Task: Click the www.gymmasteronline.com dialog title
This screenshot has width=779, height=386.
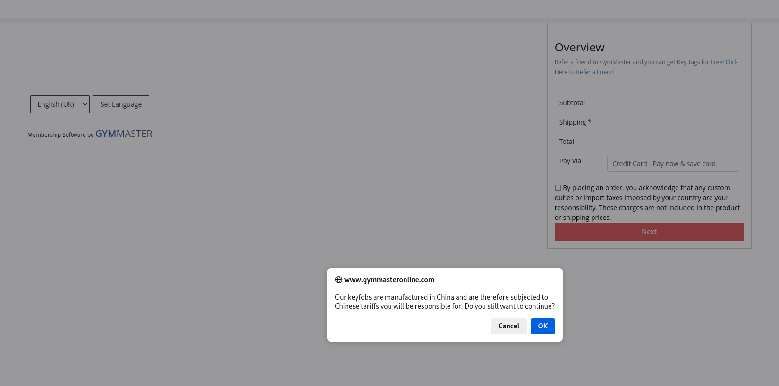Action: tap(389, 280)
